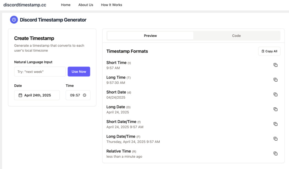This screenshot has width=289, height=169.
Task: Go to the About Us page
Action: pos(86,5)
